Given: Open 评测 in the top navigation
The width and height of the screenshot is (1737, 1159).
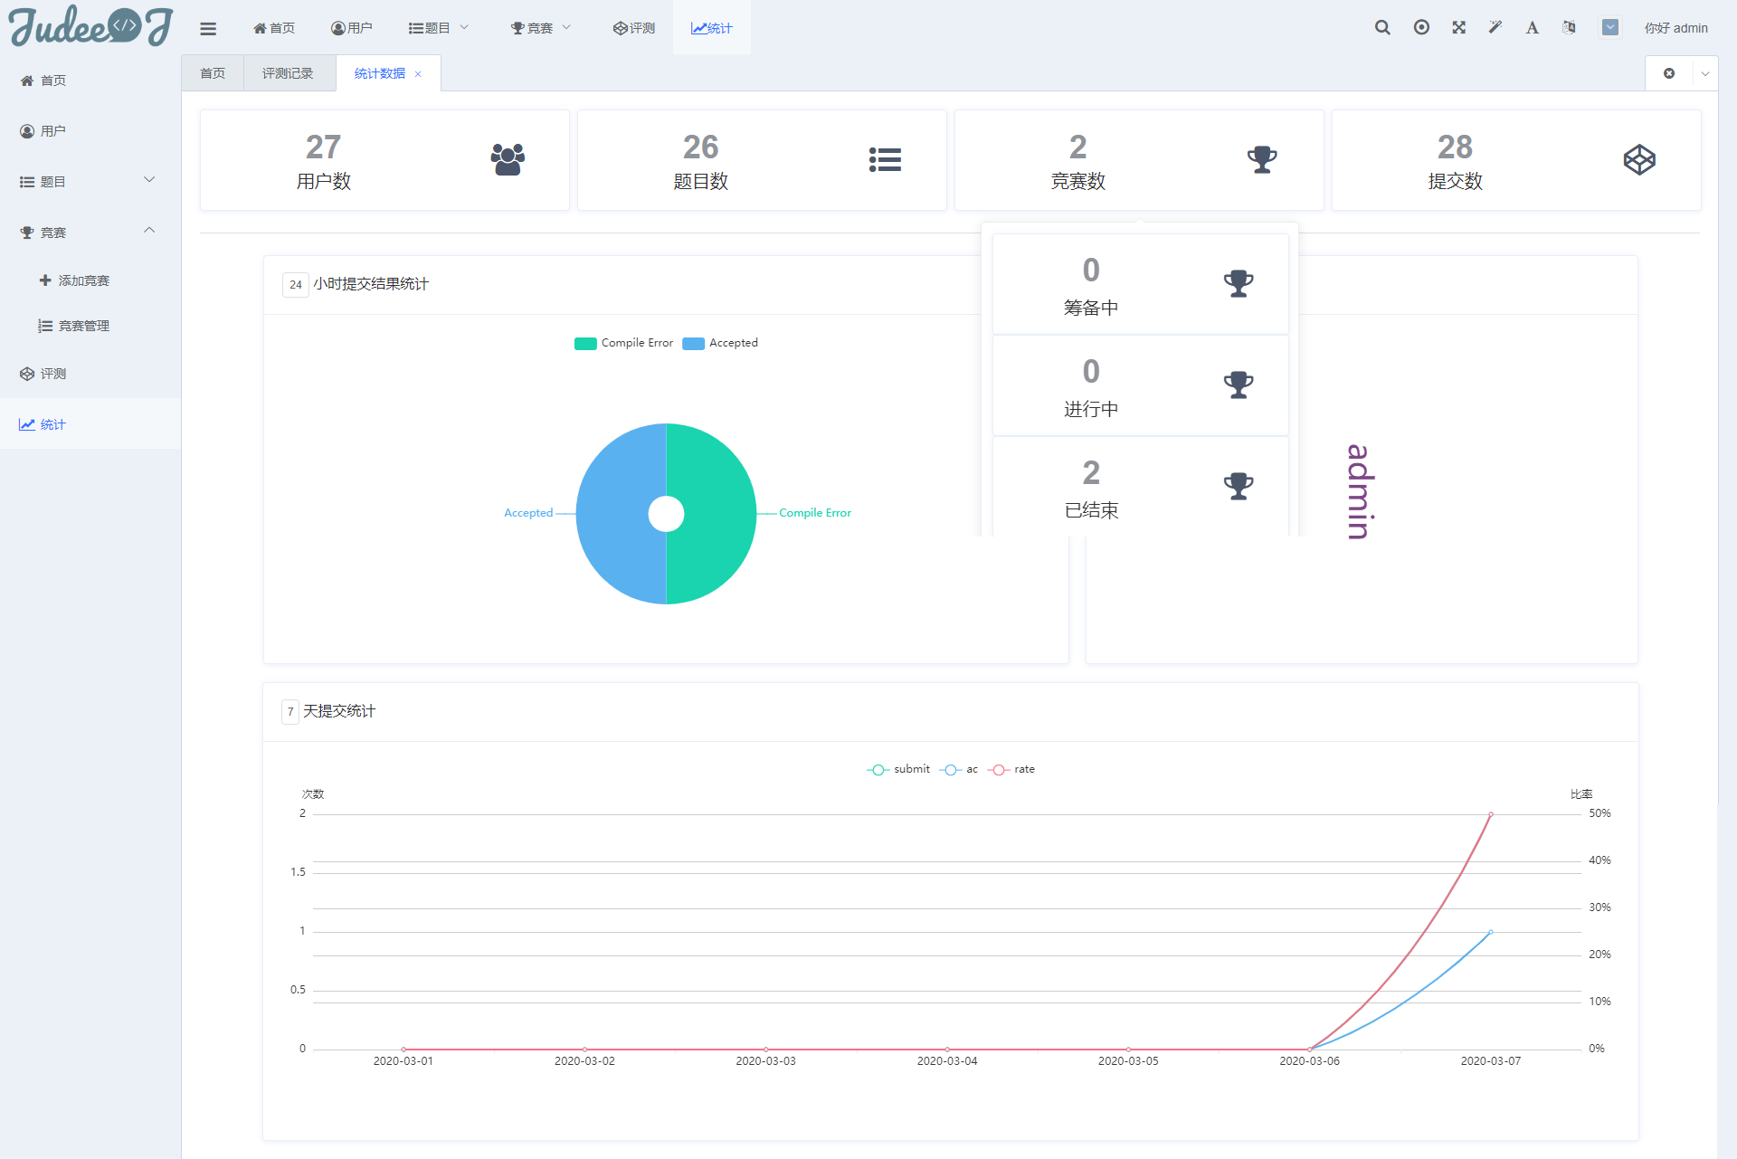Looking at the screenshot, I should point(634,28).
